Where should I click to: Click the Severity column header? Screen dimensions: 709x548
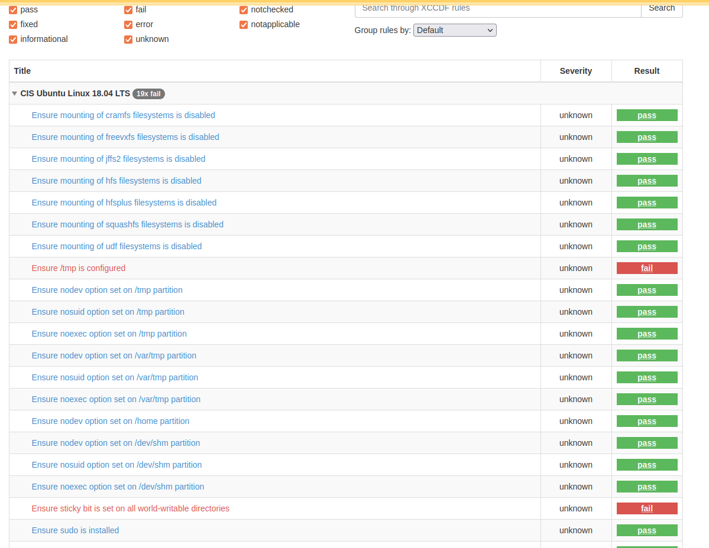pyautogui.click(x=575, y=71)
